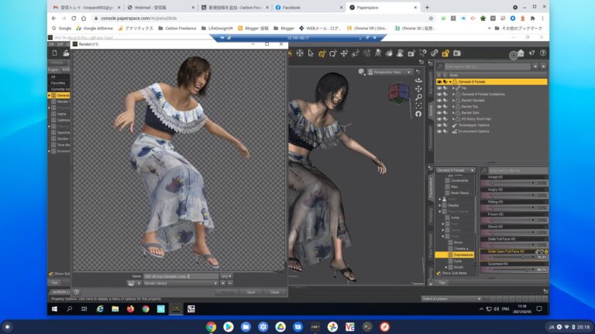The image size is (595, 334).
Task: Click the render image icon beside Render Library
Action: tap(131, 283)
